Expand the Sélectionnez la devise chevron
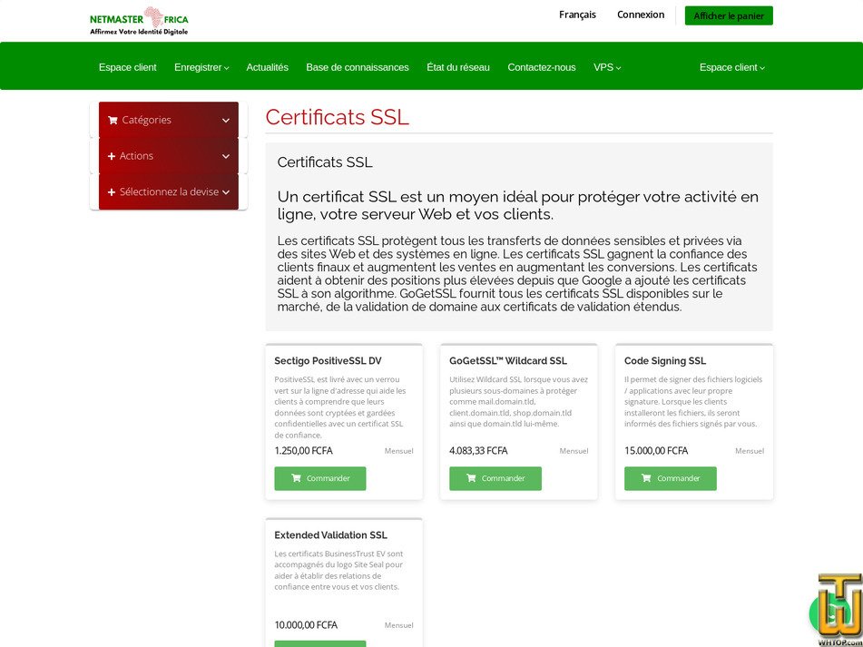 pos(226,192)
